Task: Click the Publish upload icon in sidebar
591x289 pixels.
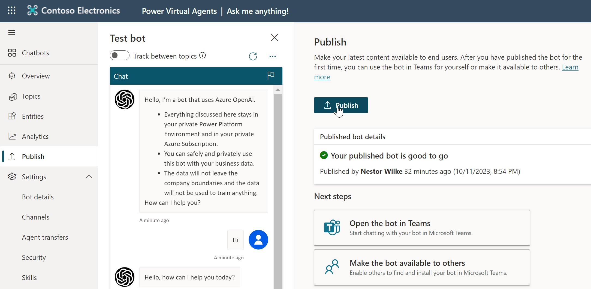Action: coord(12,156)
